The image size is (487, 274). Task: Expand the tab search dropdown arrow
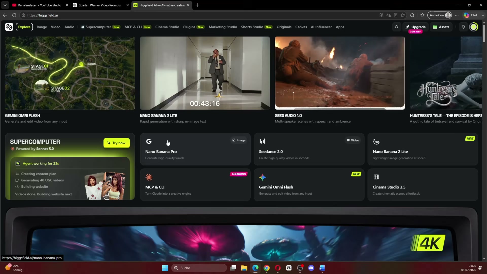5,5
